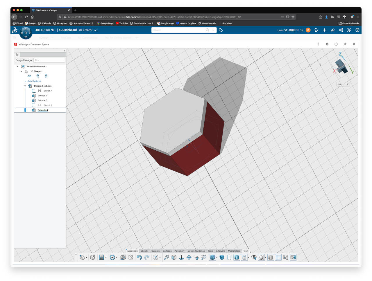
Task: Click the import box icon
Action: [x=93, y=257]
